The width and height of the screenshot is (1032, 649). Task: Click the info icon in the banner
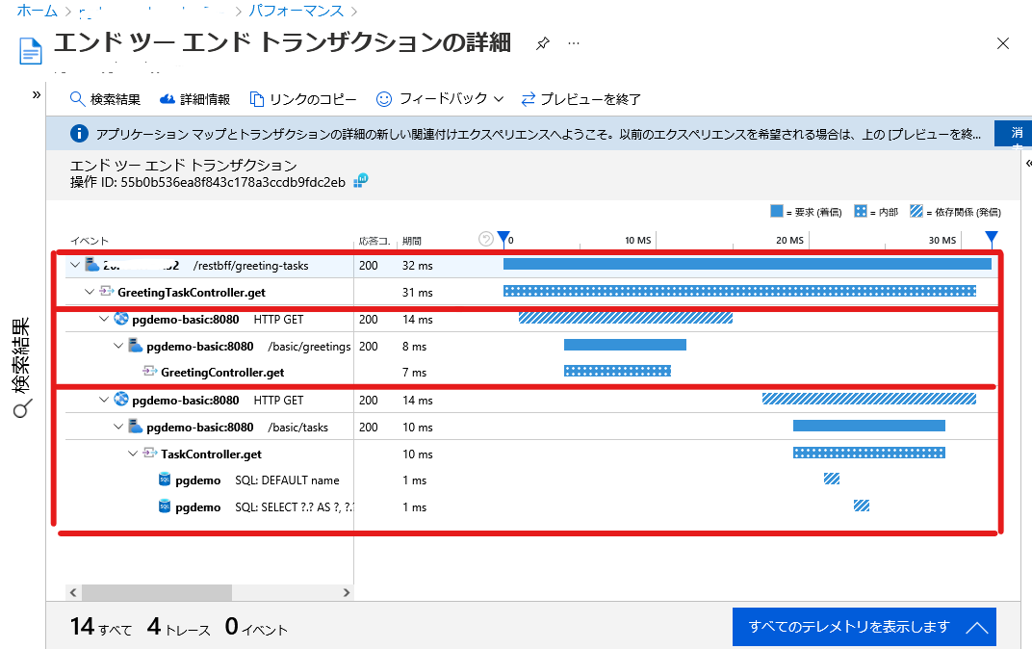pos(79,134)
